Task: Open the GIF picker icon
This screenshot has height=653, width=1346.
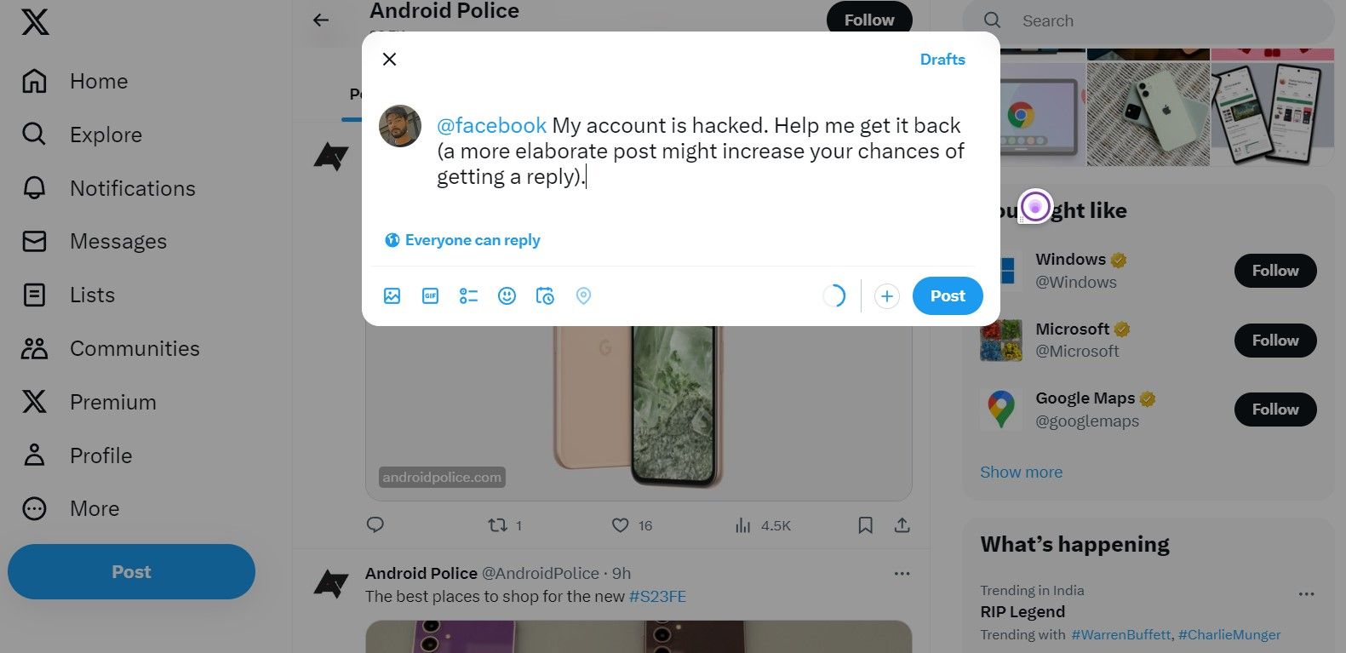Action: coord(430,296)
